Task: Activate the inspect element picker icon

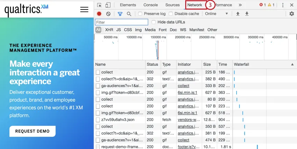Action: point(99,5)
